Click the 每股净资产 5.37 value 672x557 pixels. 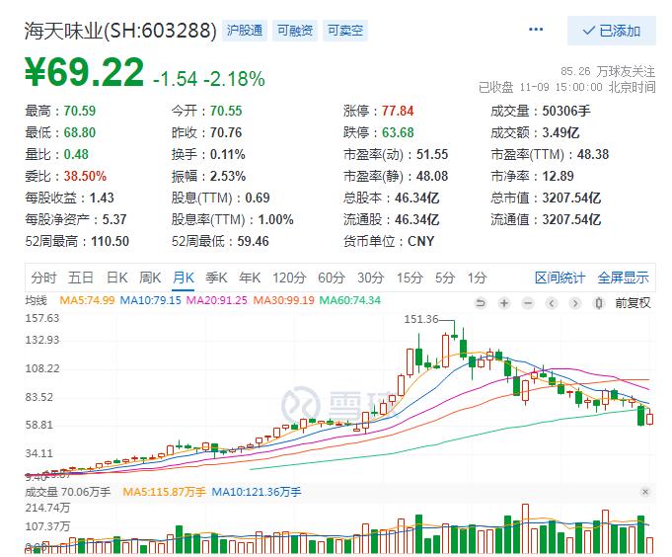(114, 219)
